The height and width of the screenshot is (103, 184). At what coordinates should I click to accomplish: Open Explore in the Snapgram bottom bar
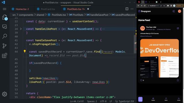point(153,99)
